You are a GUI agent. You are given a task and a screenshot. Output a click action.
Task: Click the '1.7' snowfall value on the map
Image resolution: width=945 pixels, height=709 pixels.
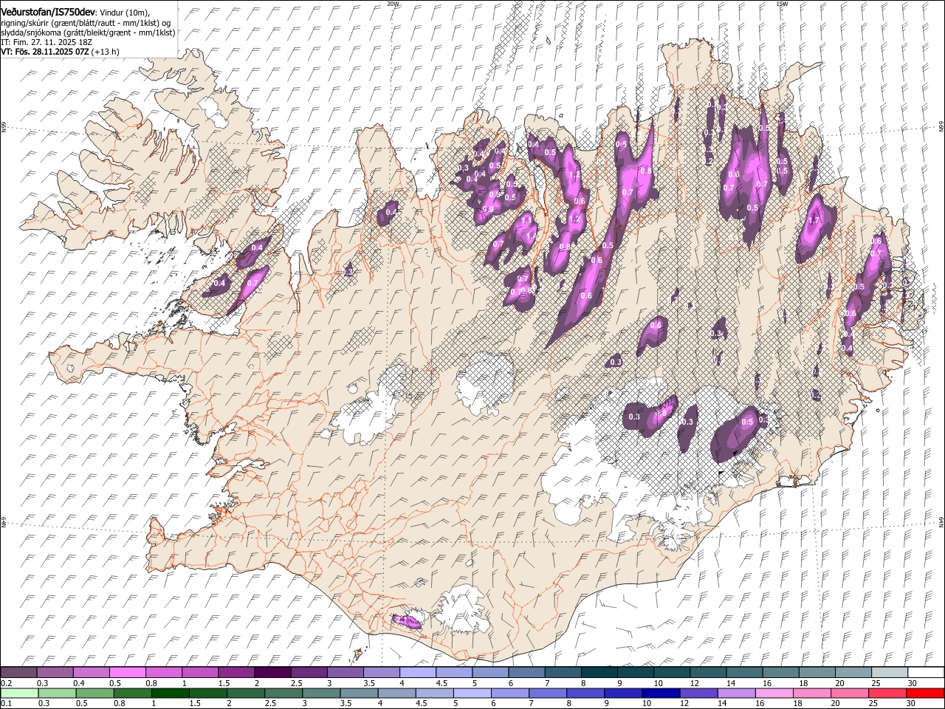coord(815,220)
